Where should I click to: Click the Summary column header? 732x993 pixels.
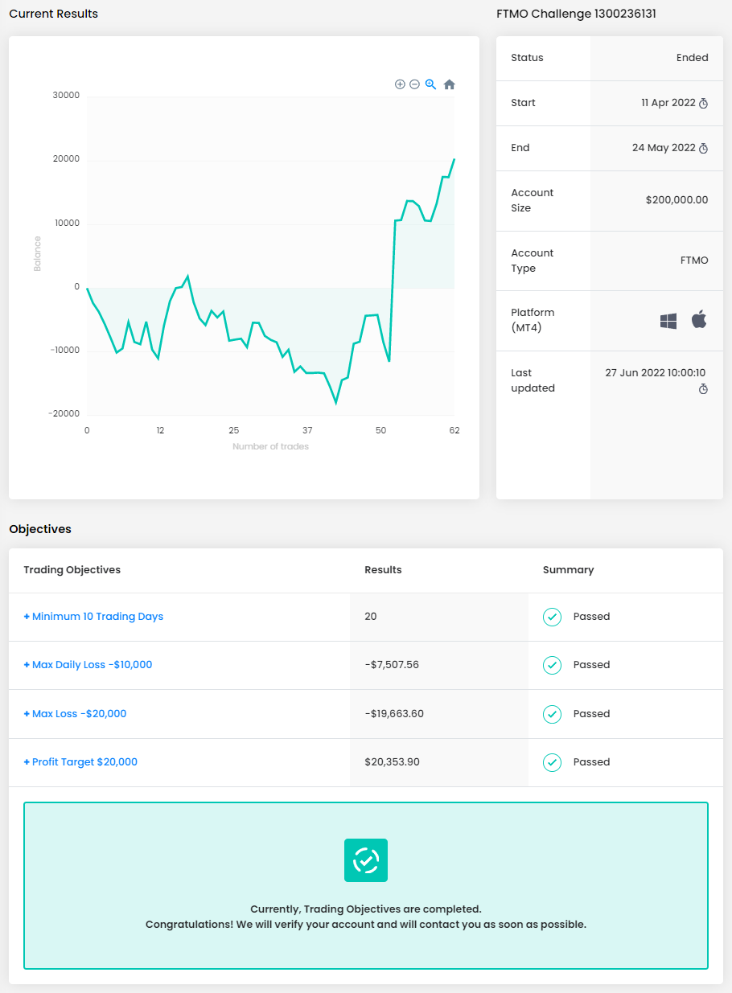[x=568, y=570]
